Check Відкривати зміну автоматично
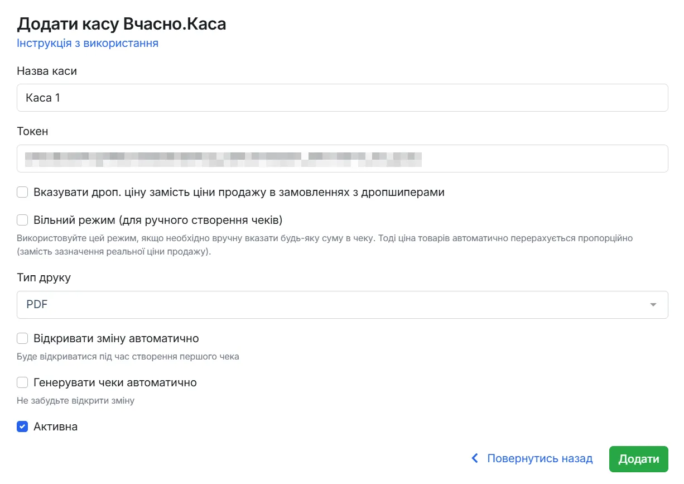 pyautogui.click(x=22, y=338)
